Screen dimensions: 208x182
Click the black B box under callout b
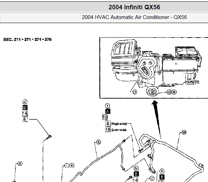(136, 174)
